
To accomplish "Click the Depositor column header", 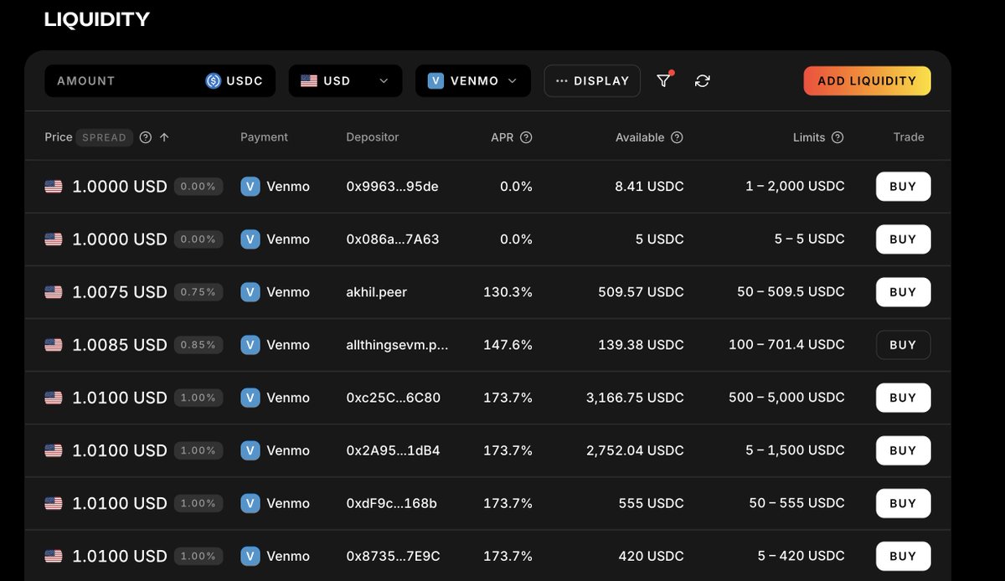I will [373, 137].
